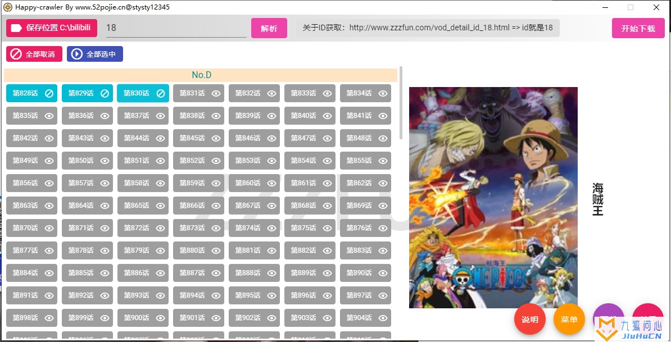Image resolution: width=671 pixels, height=342 pixels.
Task: Click the eye icon on episode 第873话
Action: pos(216,228)
